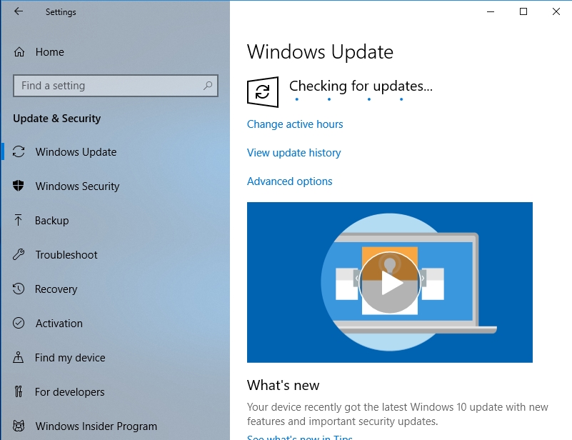Select Windows Update in the sidebar
Viewport: 572px width, 440px height.
point(76,152)
